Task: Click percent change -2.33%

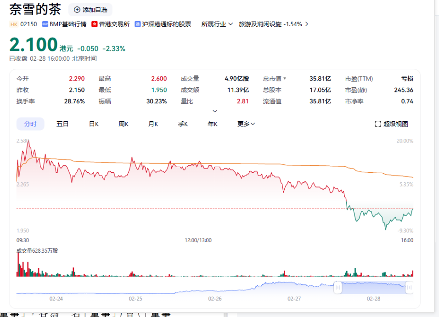Action: 114,49
